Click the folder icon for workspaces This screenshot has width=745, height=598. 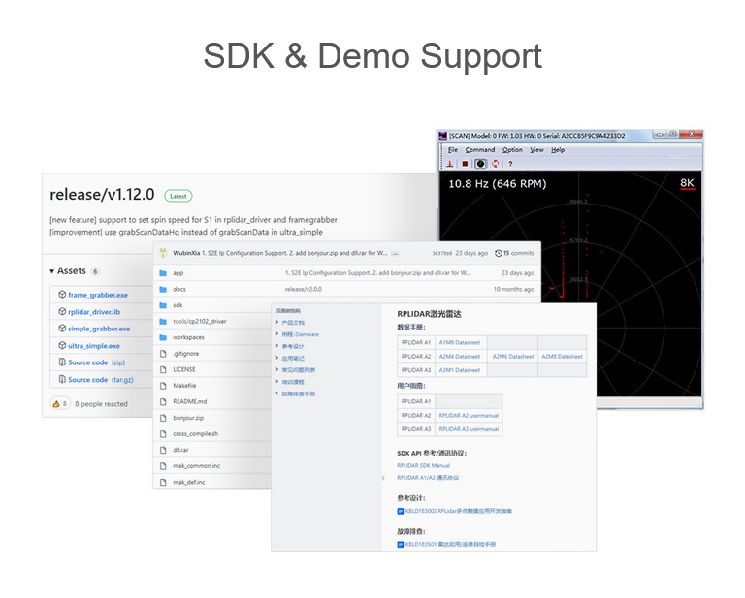pyautogui.click(x=163, y=337)
